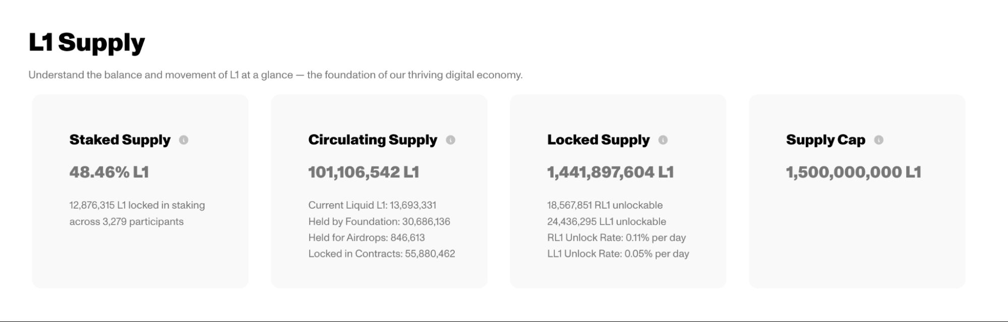Click the 1,500,000,000 L1 cap value
The height and width of the screenshot is (322, 1008).
[853, 172]
